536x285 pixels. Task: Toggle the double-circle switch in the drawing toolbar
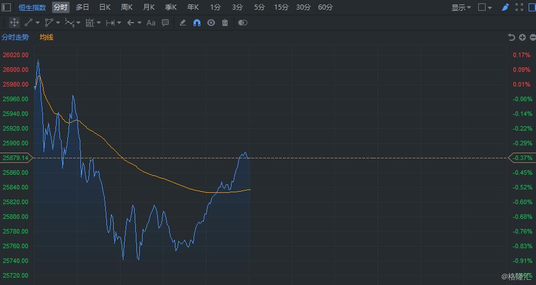(x=242, y=23)
